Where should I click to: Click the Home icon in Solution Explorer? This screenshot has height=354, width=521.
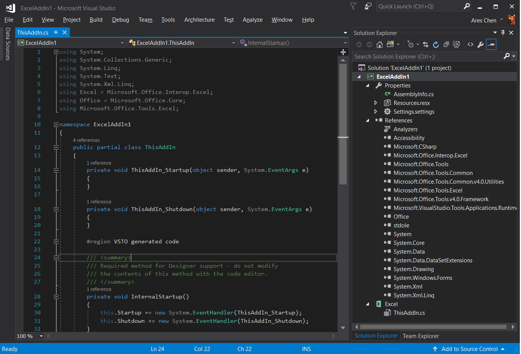tap(379, 44)
